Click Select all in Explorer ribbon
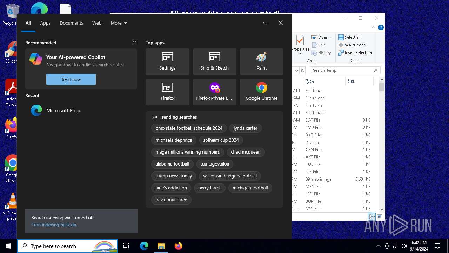 [x=349, y=37]
